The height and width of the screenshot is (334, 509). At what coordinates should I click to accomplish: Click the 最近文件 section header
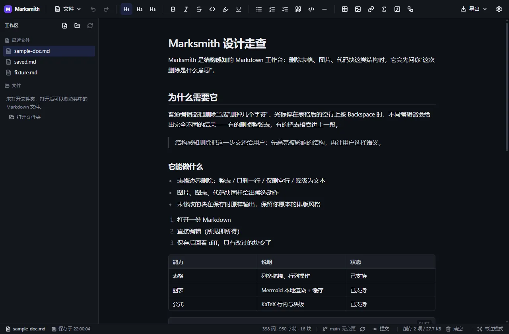pyautogui.click(x=17, y=40)
